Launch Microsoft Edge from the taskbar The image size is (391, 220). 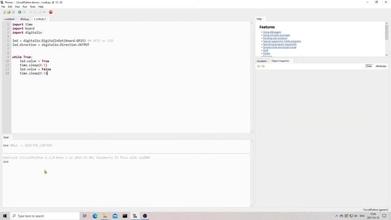[95, 216]
